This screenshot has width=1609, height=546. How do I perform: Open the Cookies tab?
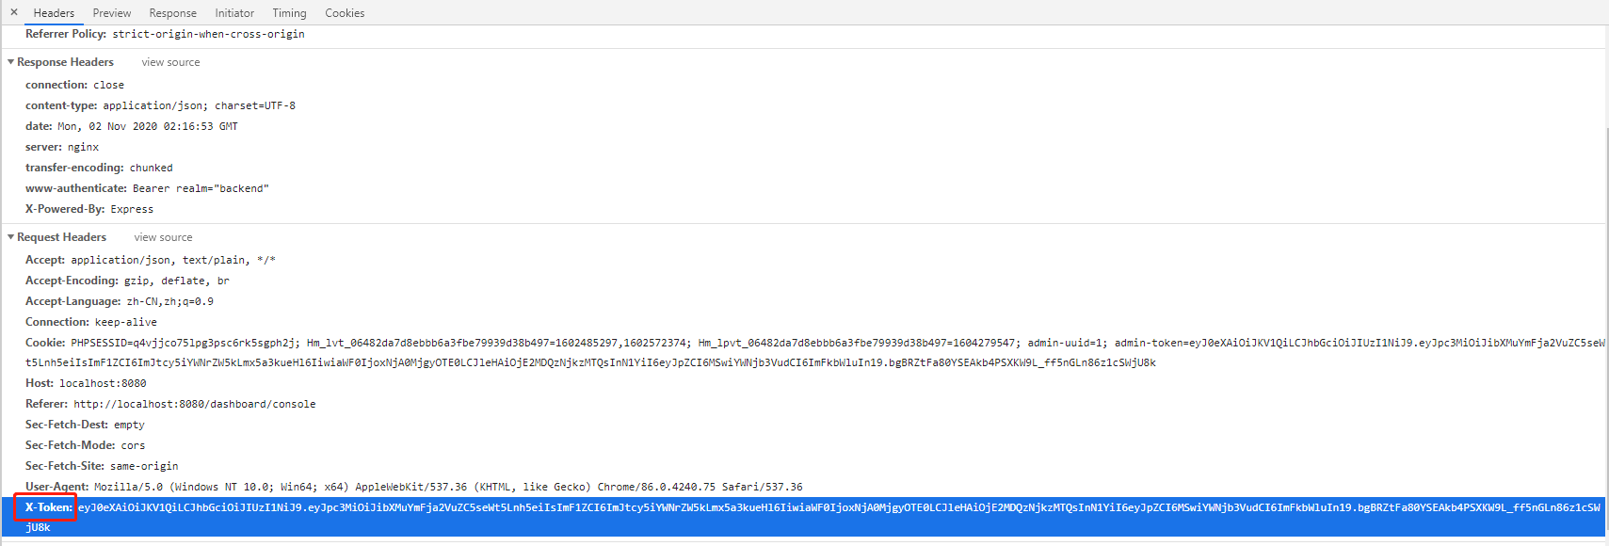(344, 12)
